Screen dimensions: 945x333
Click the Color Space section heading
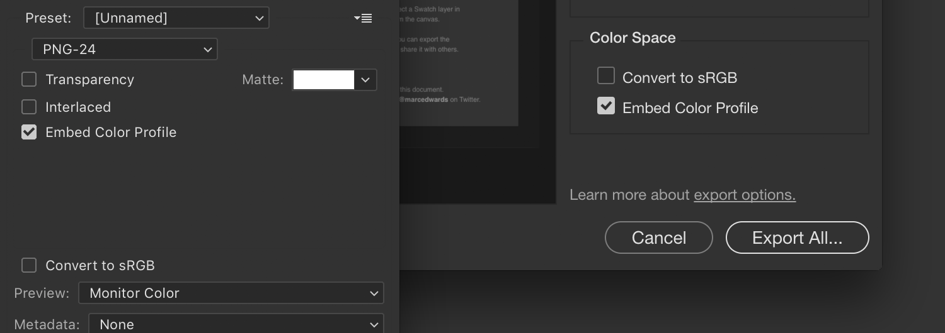pos(633,38)
